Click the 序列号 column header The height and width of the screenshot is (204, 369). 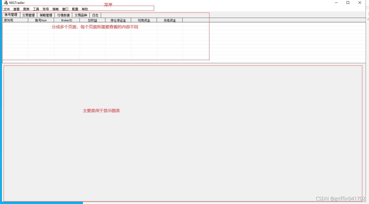coord(15,20)
